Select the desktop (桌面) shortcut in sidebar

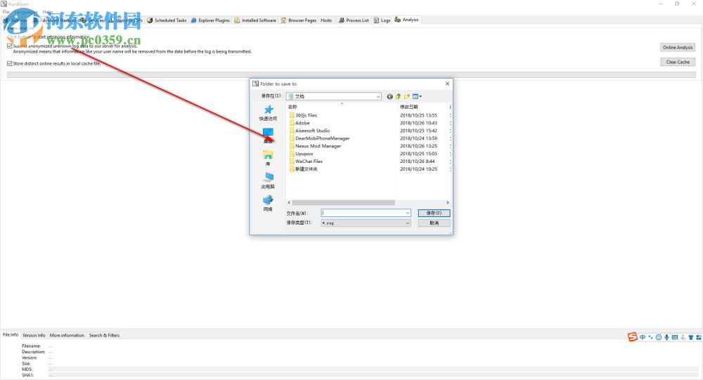tap(268, 136)
